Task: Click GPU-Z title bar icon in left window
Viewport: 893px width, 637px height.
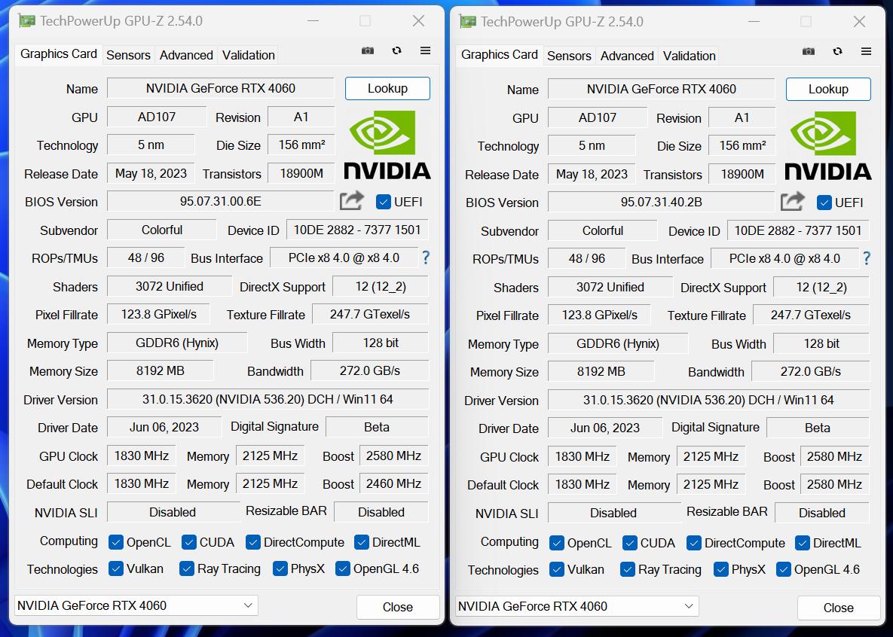Action: pyautogui.click(x=26, y=21)
